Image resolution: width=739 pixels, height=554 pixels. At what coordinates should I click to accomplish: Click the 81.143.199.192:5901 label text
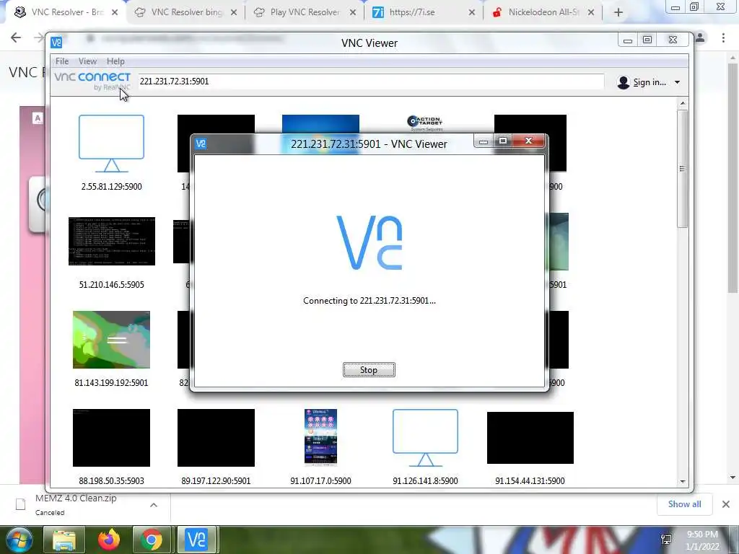(x=111, y=382)
